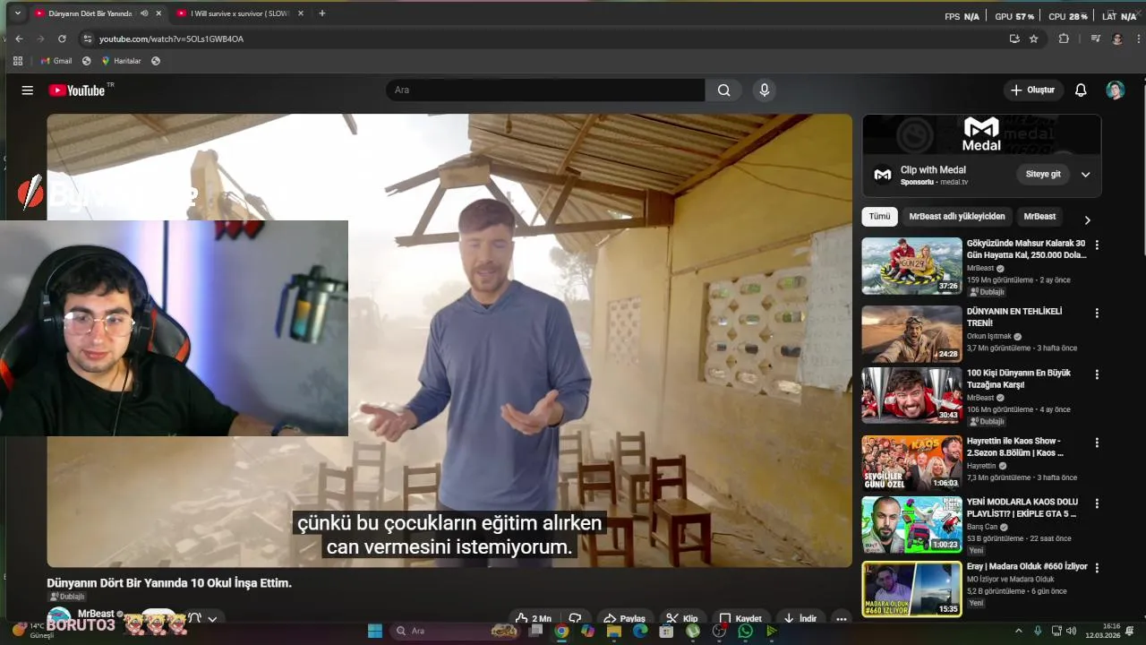Screen dimensions: 1146x645
Task: Open File Explorer from the taskbar
Action: [614, 631]
